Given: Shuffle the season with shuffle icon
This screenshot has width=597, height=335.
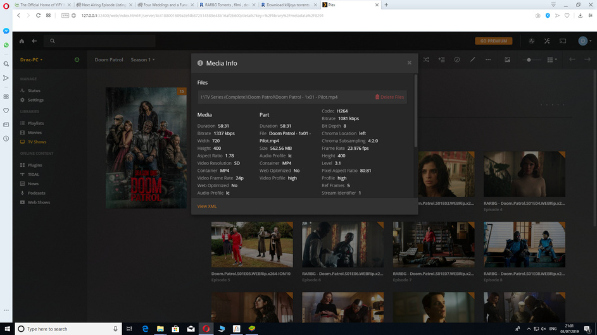Looking at the screenshot, I should (x=426, y=59).
